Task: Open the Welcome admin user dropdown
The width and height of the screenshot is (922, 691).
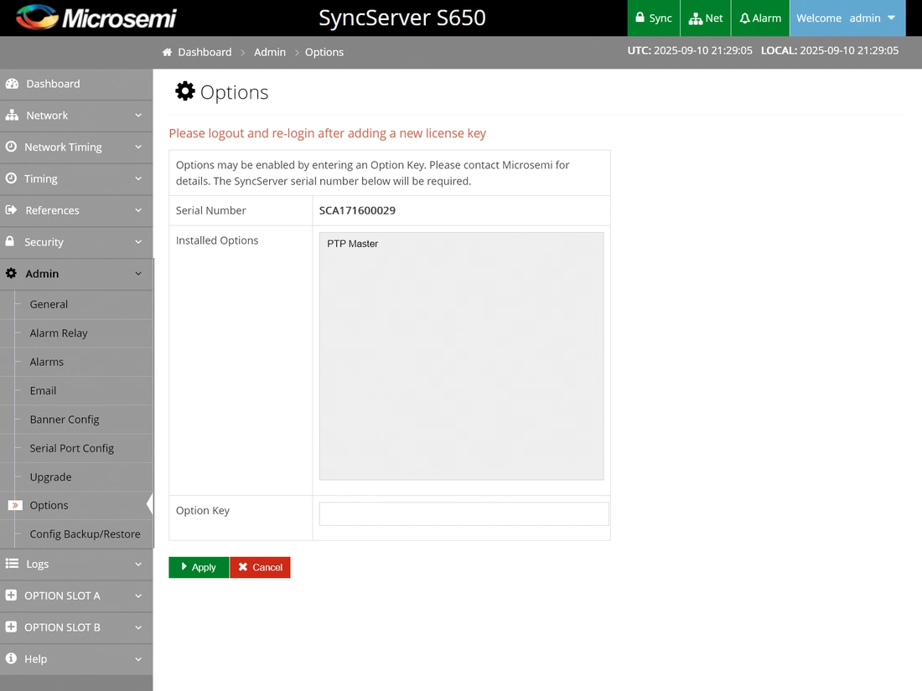Action: 847,18
